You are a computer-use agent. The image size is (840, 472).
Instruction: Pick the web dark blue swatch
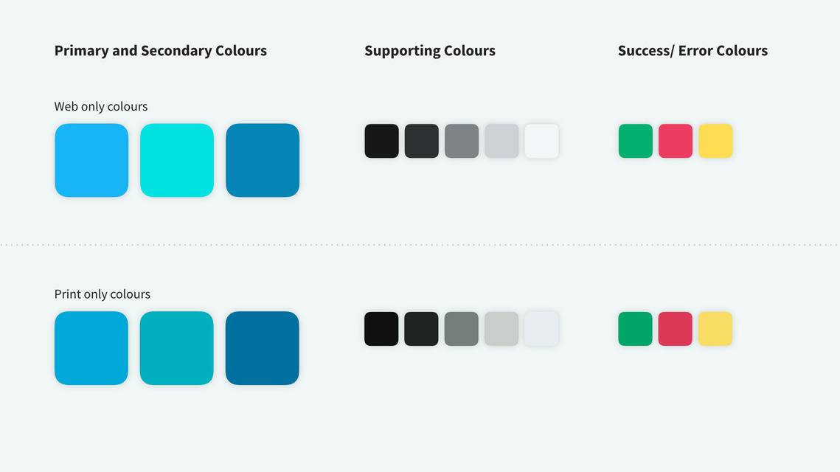[x=263, y=160]
